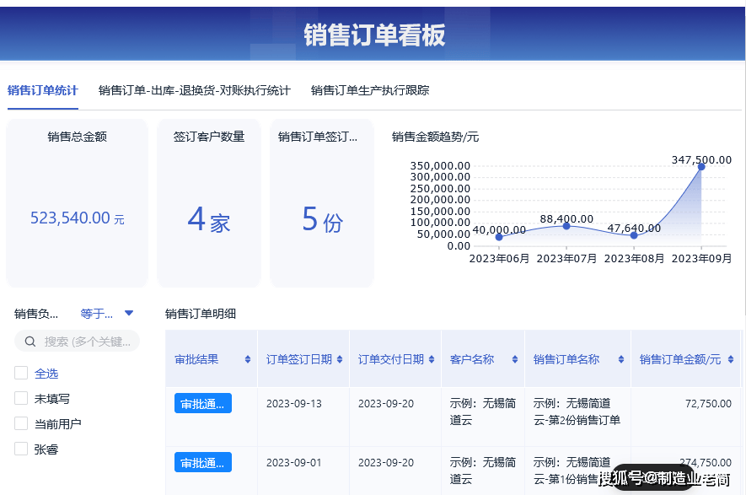
Task: Click the signing date cell 2023-09-01
Action: tap(294, 463)
